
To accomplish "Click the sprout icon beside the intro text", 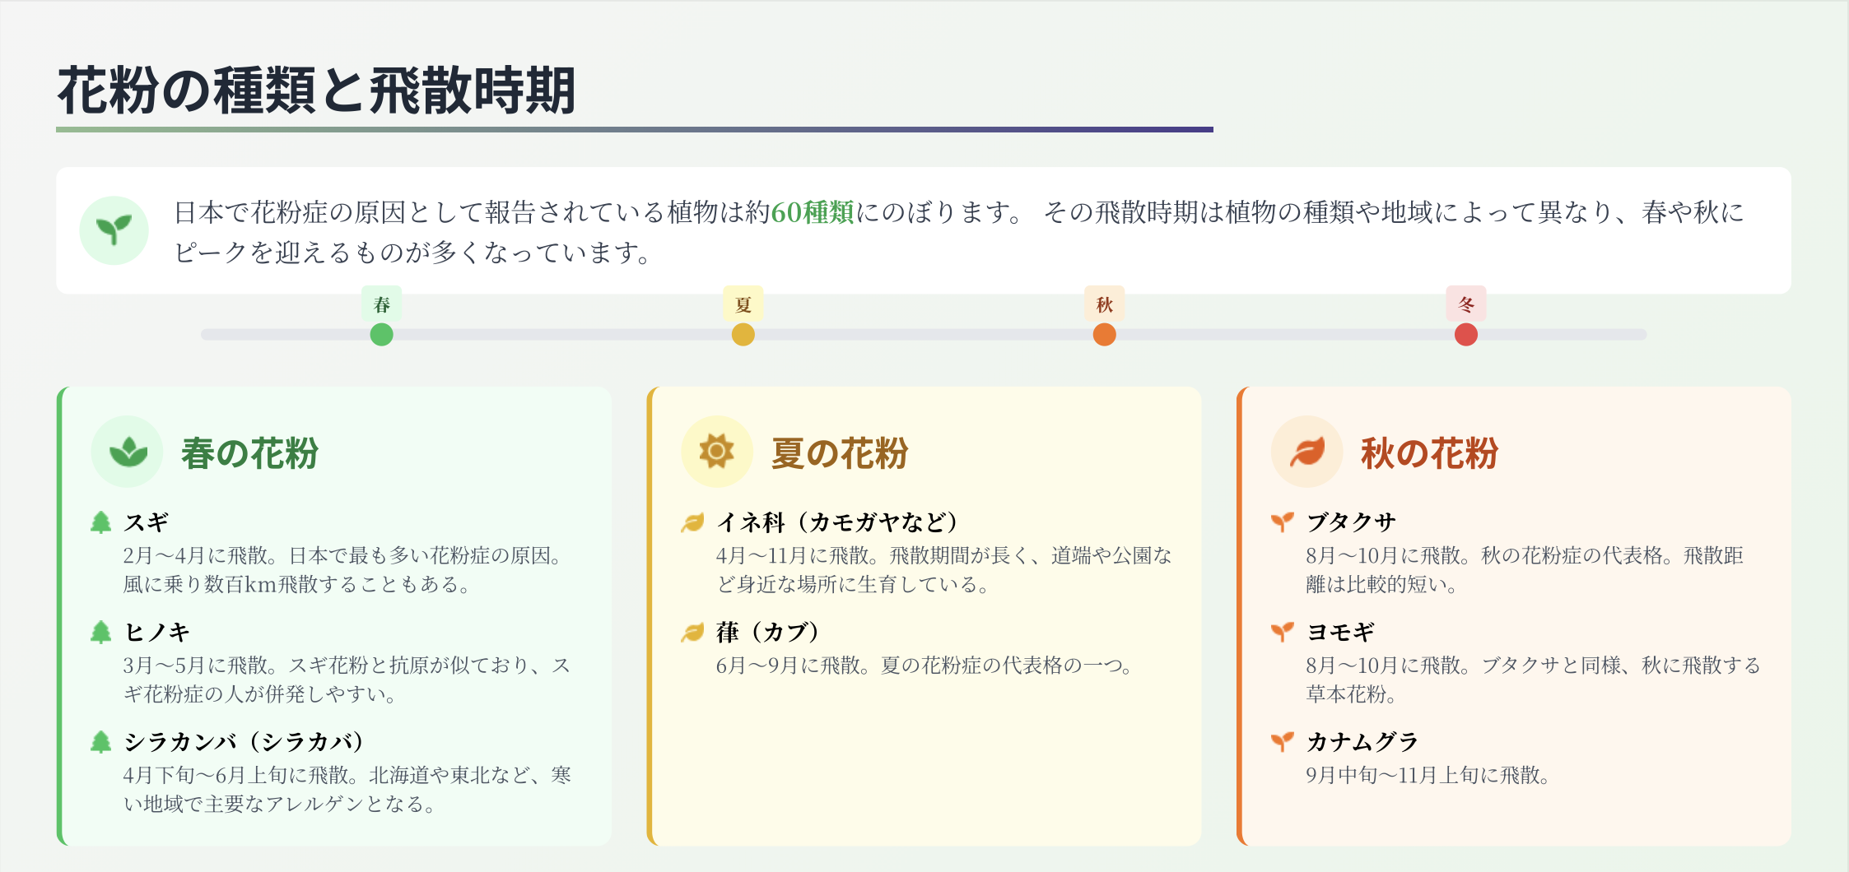I will click(114, 230).
